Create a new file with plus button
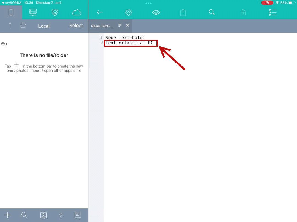Viewport: 297px width, 222px height. (7, 215)
